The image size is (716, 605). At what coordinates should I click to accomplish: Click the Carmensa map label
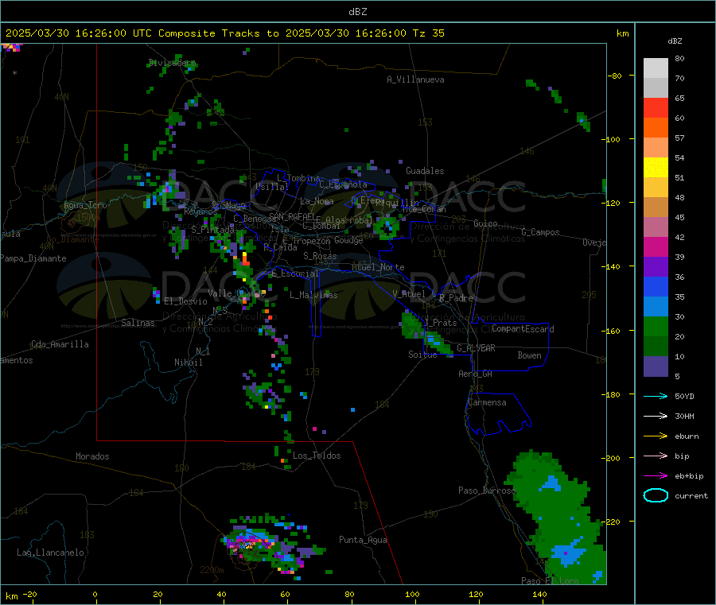487,402
